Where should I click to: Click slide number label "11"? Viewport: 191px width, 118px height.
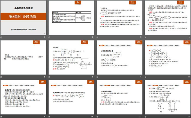140,117
